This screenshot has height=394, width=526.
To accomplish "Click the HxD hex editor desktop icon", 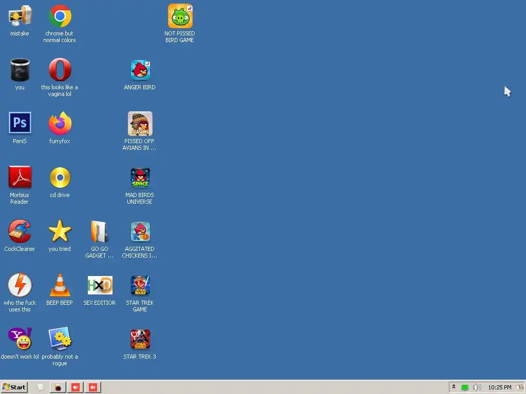I will pos(100,285).
